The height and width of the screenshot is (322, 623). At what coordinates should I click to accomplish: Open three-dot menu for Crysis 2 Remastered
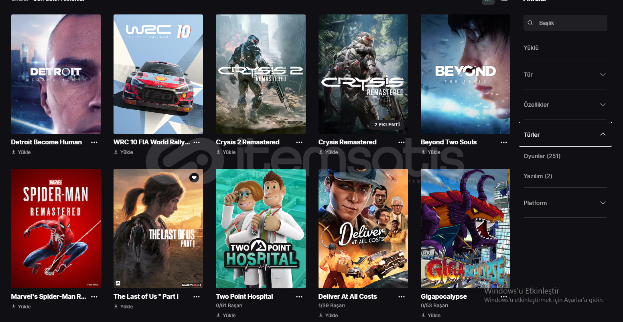(299, 142)
